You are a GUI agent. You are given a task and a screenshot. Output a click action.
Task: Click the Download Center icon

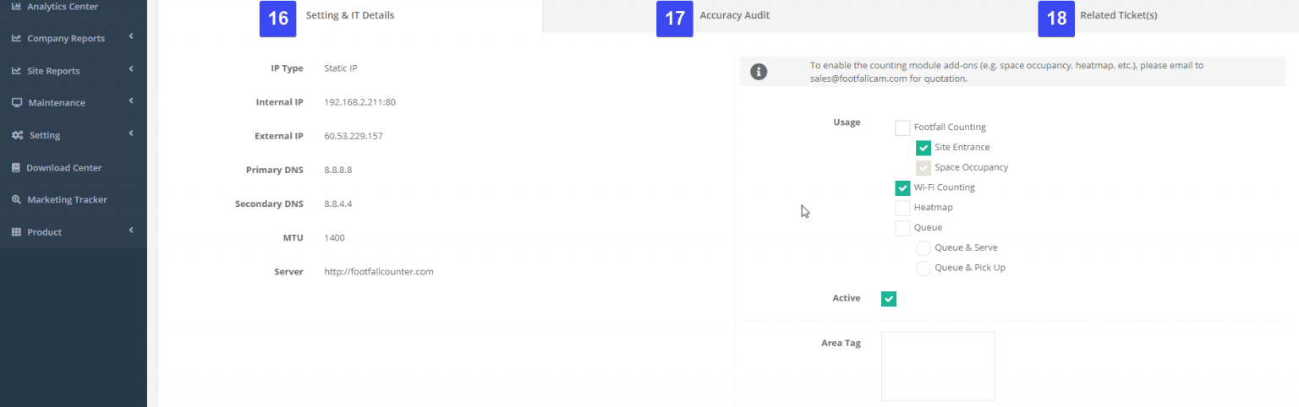[16, 168]
